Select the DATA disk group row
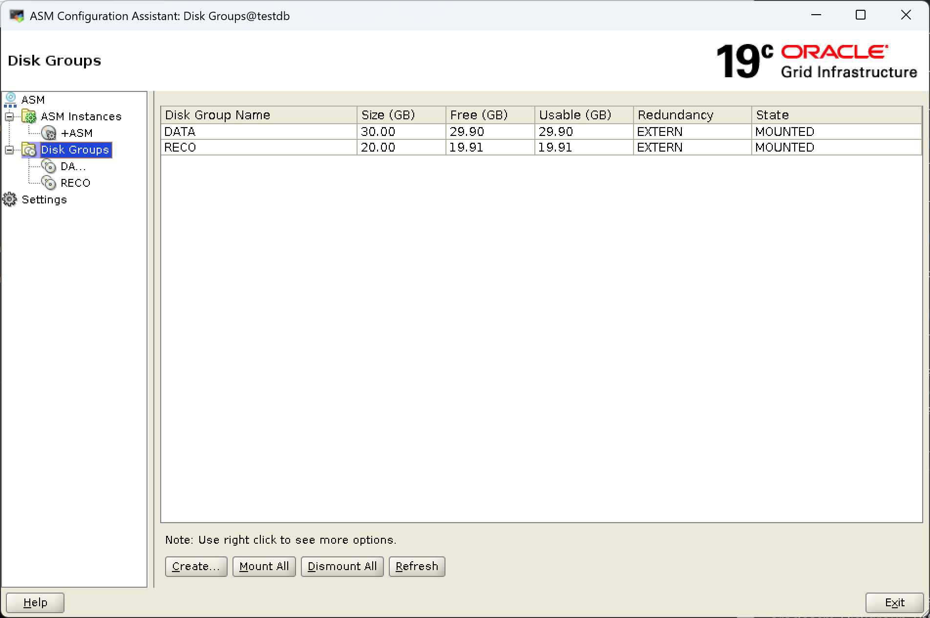Viewport: 930px width, 618px height. coord(541,132)
